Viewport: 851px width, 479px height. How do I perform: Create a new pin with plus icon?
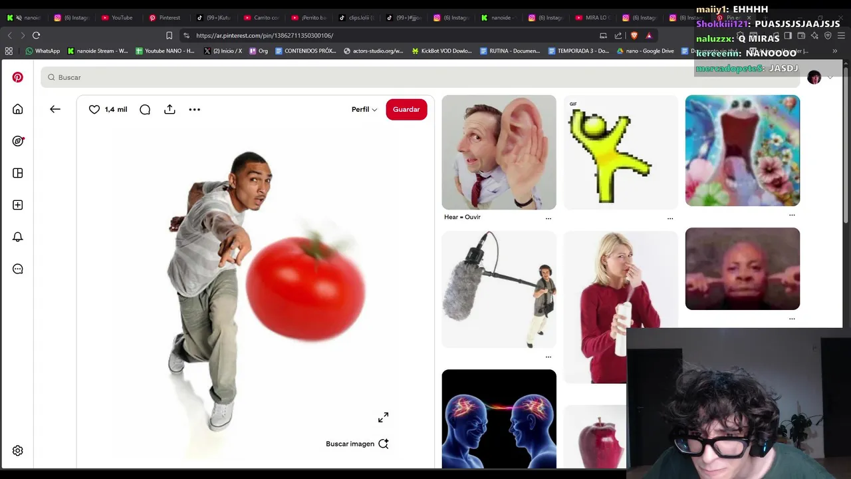click(x=18, y=205)
